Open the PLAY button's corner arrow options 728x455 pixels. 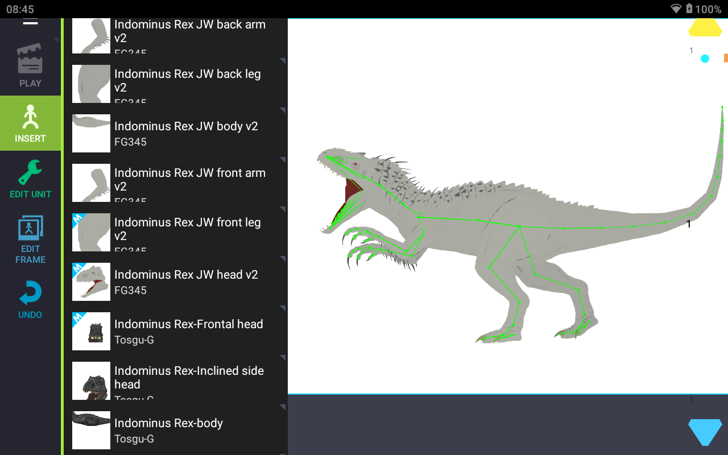tap(56, 40)
